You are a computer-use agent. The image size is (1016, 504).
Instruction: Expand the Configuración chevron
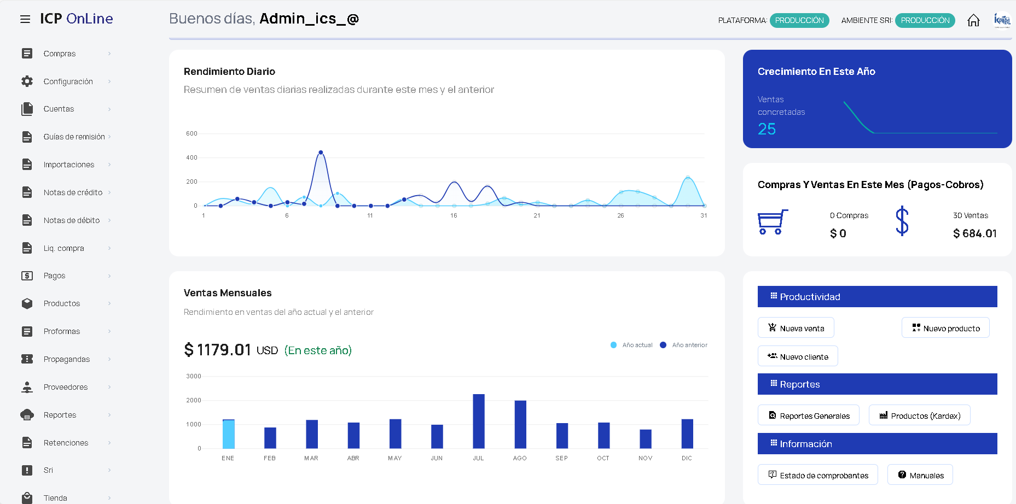click(x=109, y=81)
